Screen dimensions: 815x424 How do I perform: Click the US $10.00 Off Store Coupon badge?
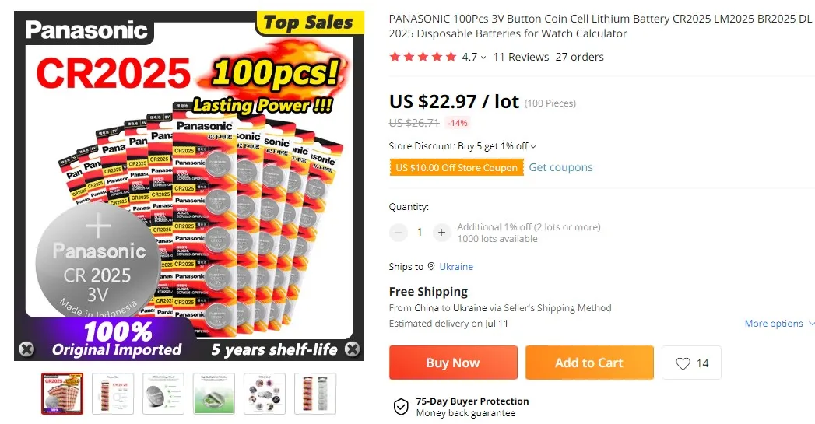[x=456, y=167]
